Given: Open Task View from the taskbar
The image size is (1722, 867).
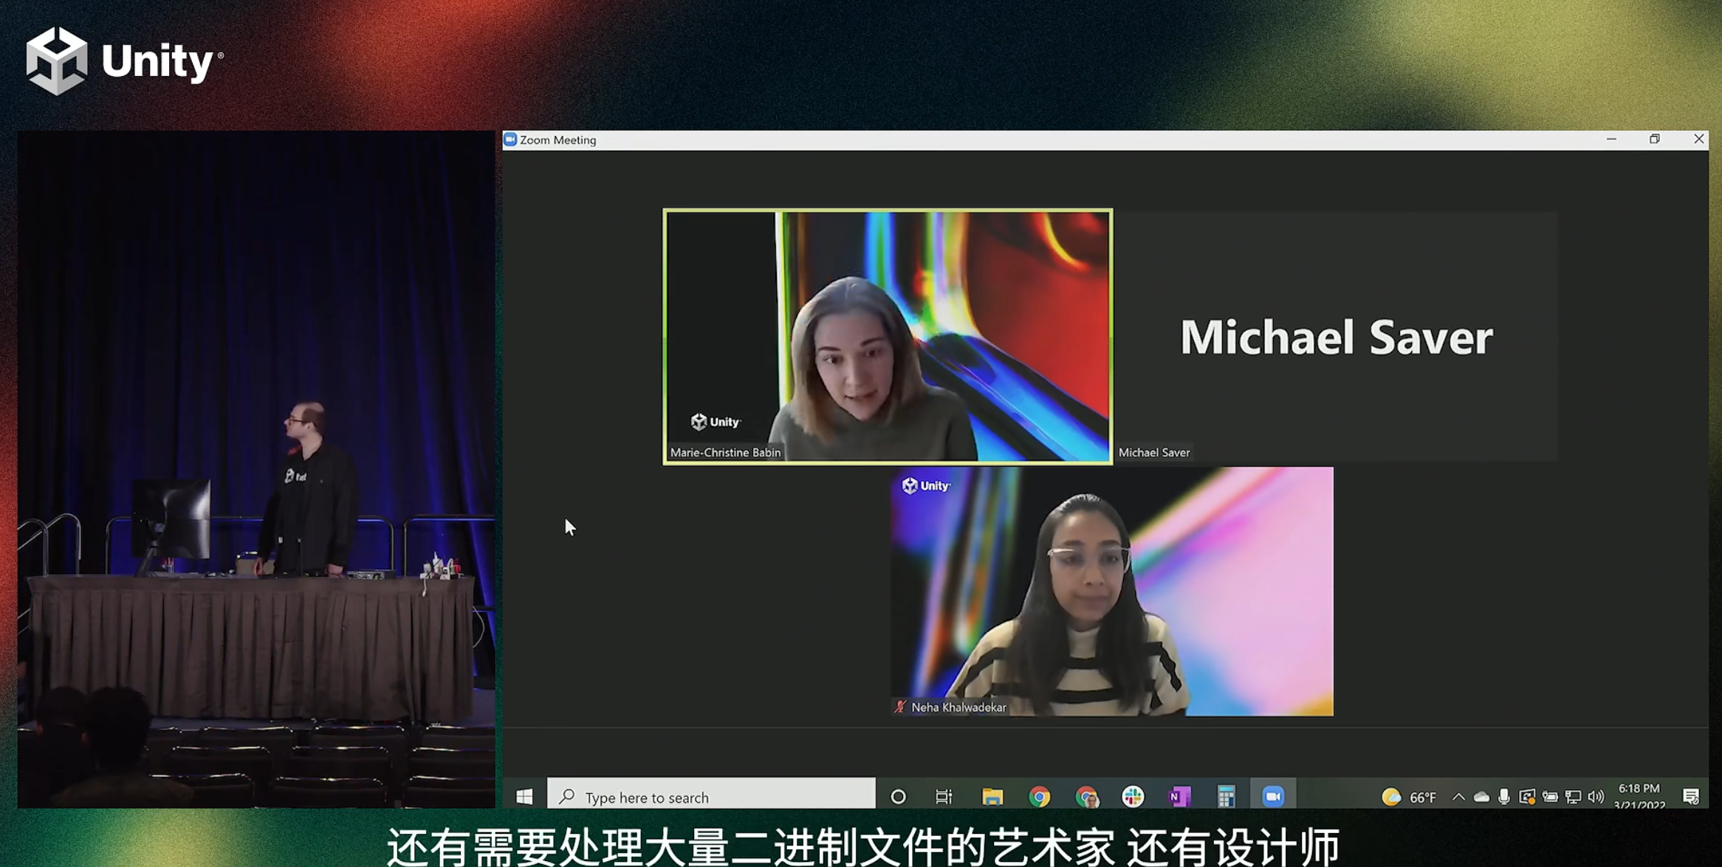Looking at the screenshot, I should tap(944, 796).
